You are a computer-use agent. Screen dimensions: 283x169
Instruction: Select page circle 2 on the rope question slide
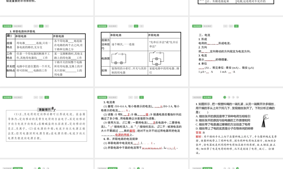(x=229, y=97)
